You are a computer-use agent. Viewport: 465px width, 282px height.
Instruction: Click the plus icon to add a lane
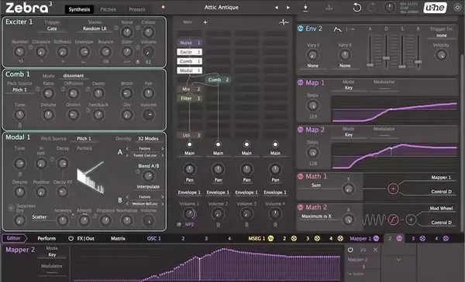pos(205,22)
